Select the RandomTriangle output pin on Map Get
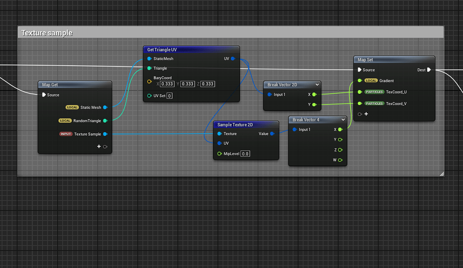Screen dimensions: 463x268 coord(106,120)
